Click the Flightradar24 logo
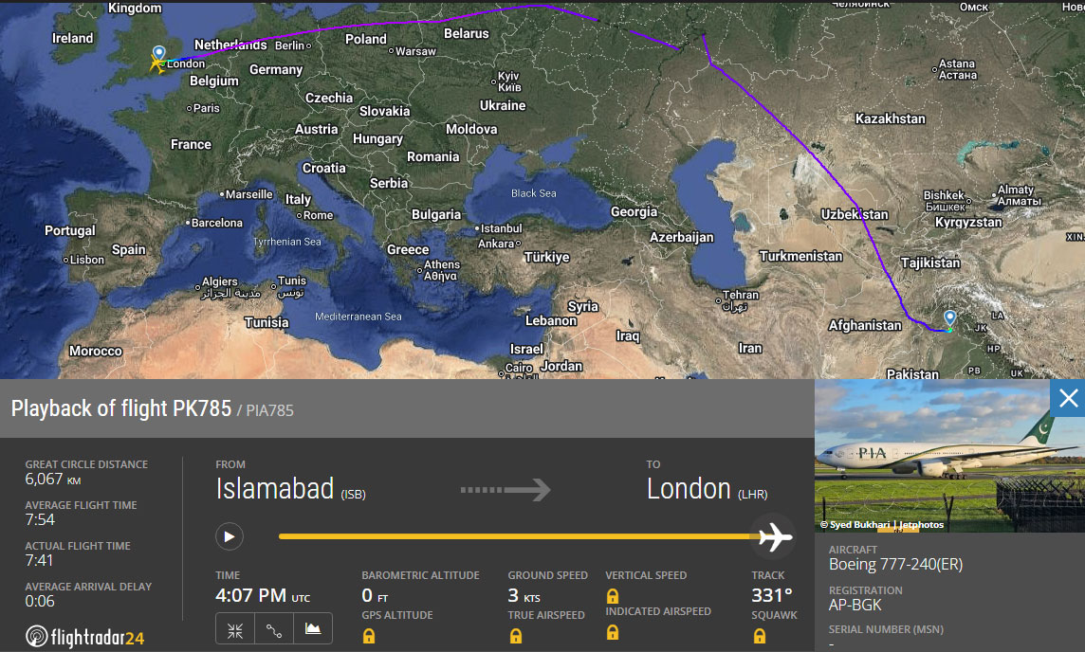The width and height of the screenshot is (1085, 652). pyautogui.click(x=84, y=636)
